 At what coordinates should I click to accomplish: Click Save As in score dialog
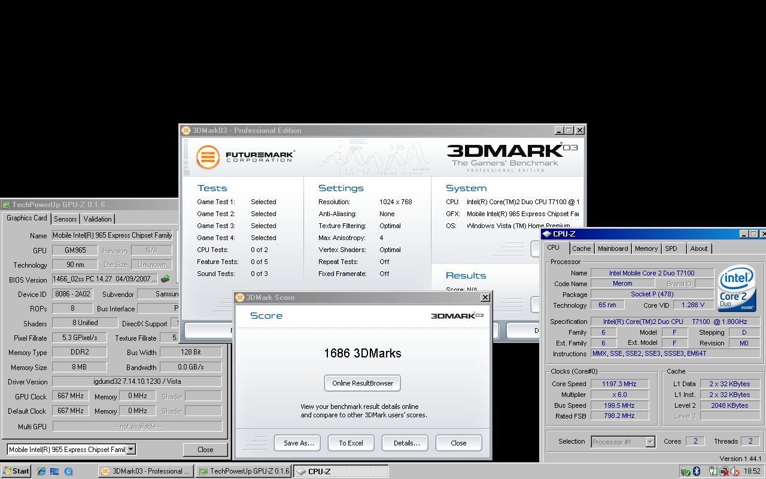pos(297,443)
